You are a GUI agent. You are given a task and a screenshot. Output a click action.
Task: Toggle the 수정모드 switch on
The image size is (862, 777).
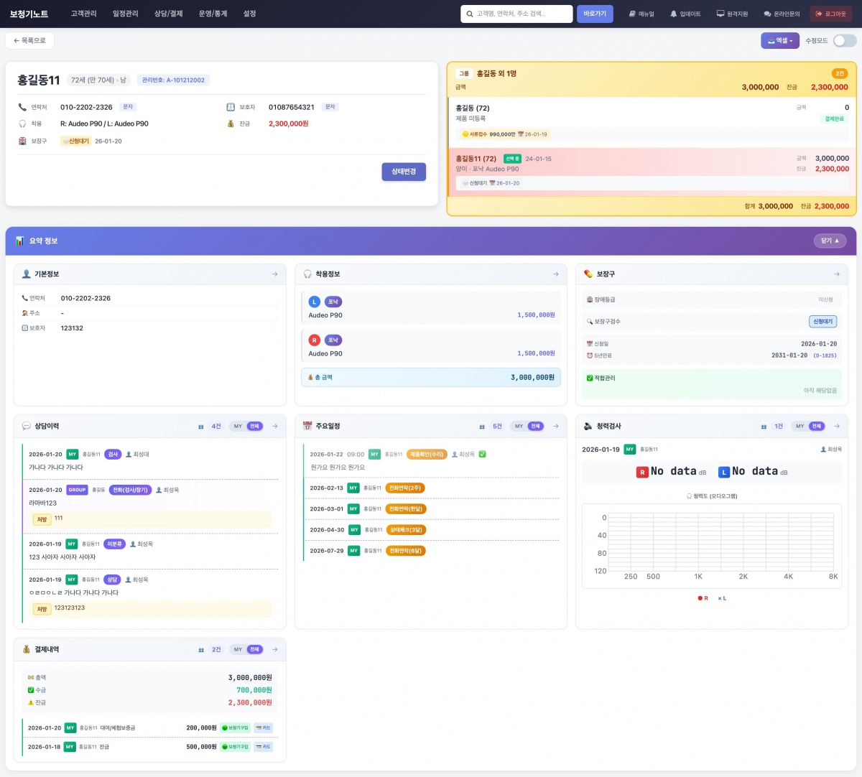coord(844,41)
